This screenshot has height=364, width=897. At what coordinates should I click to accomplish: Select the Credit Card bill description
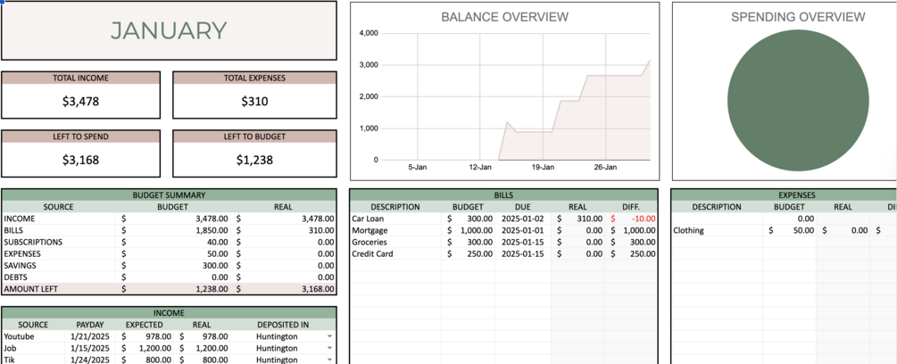[372, 253]
